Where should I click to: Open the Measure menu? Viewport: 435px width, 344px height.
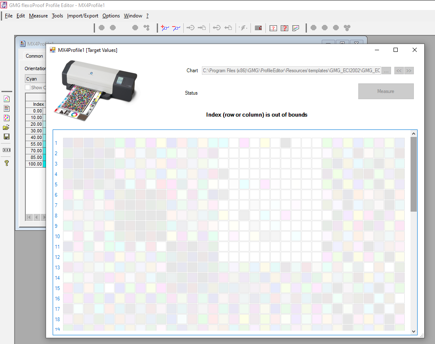click(38, 16)
